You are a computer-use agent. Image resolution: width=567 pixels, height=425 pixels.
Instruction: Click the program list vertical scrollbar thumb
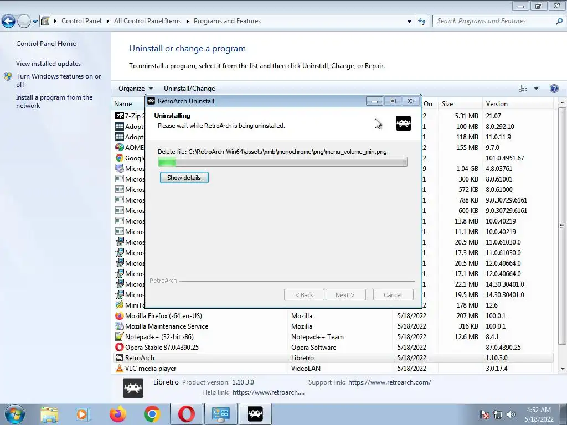coord(562,226)
